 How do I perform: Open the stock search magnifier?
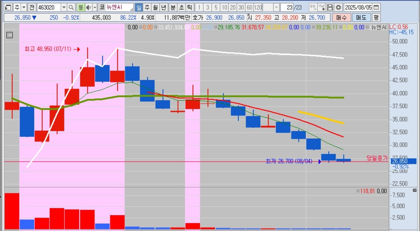point(71,7)
